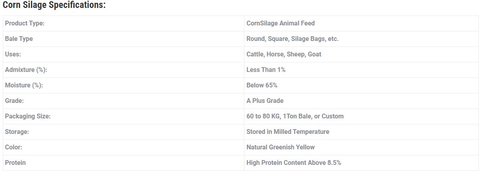Click Natural Greenish Yellow value
This screenshot has width=486, height=178.
click(280, 147)
